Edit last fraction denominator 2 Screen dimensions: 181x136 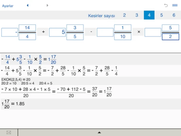pyautogui.click(x=170, y=37)
